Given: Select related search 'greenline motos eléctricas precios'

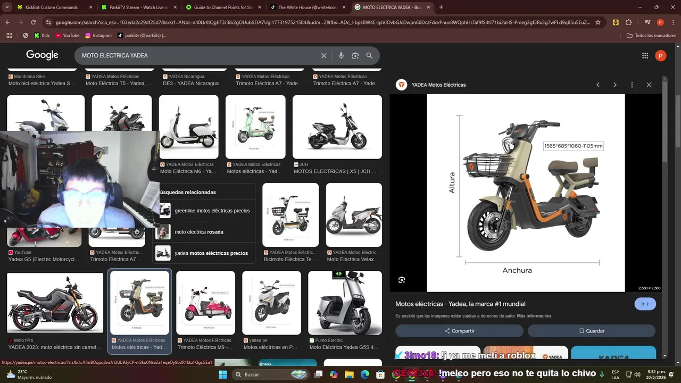Looking at the screenshot, I should (204, 211).
